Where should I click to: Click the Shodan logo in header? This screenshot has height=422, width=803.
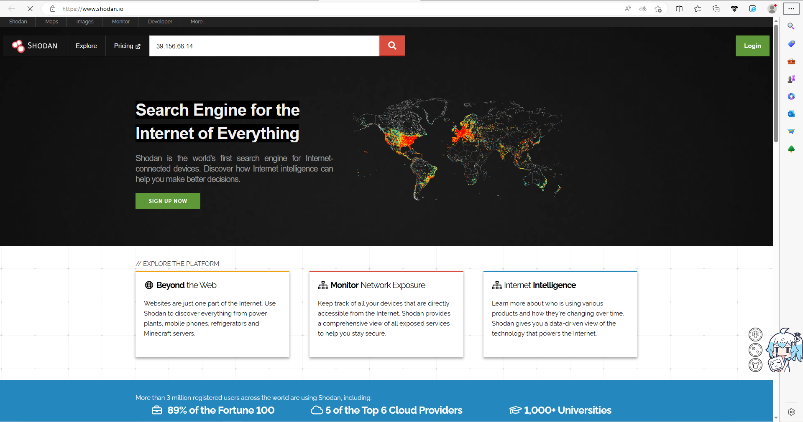tap(35, 46)
